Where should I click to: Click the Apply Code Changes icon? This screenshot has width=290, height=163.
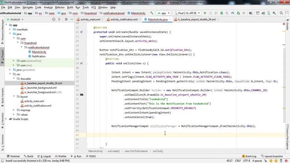point(216,13)
